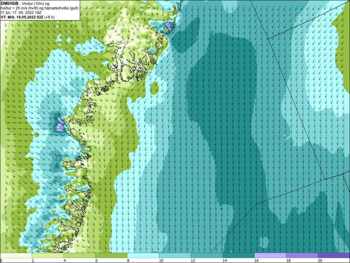Click the legend label '20'
The width and height of the screenshot is (350, 263).
point(320,261)
